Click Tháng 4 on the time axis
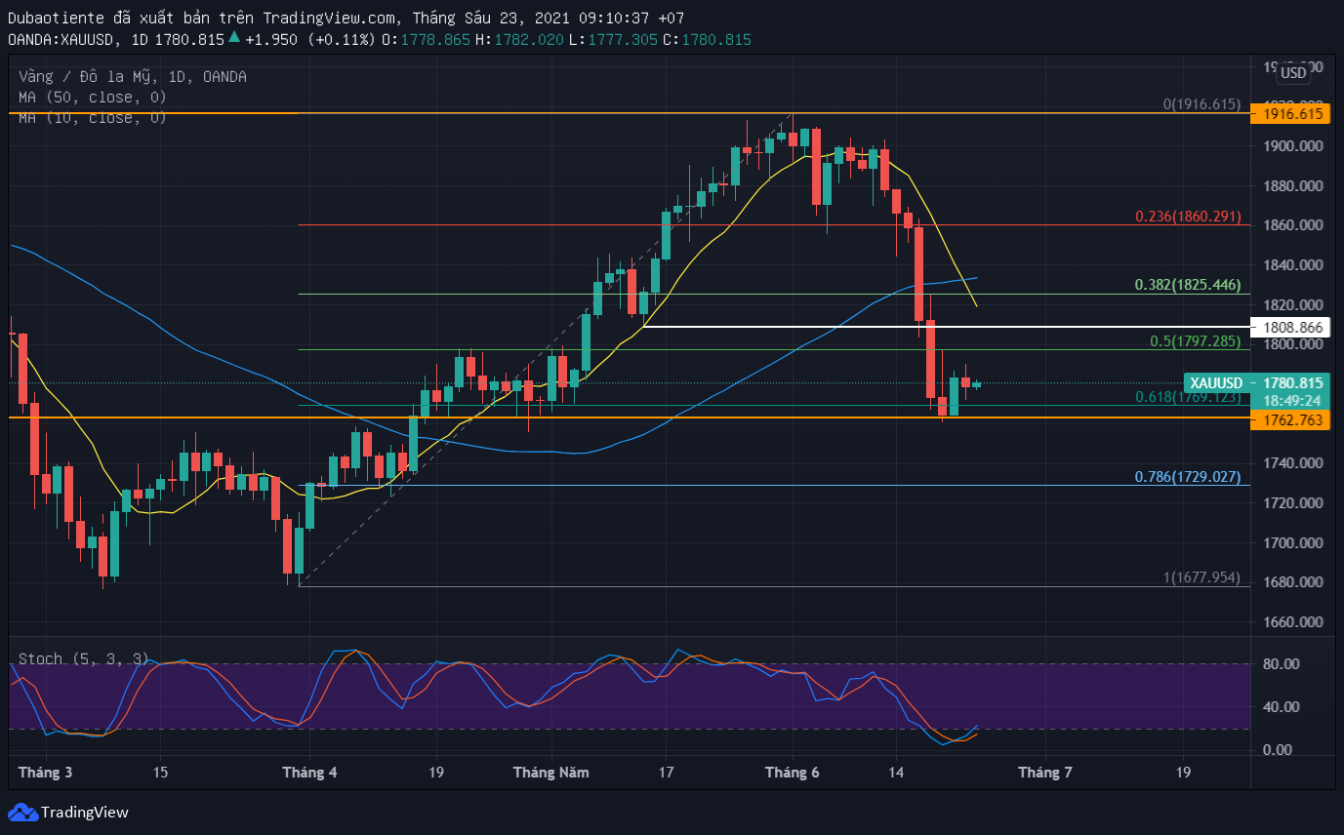The width and height of the screenshot is (1344, 835). pyautogui.click(x=309, y=773)
